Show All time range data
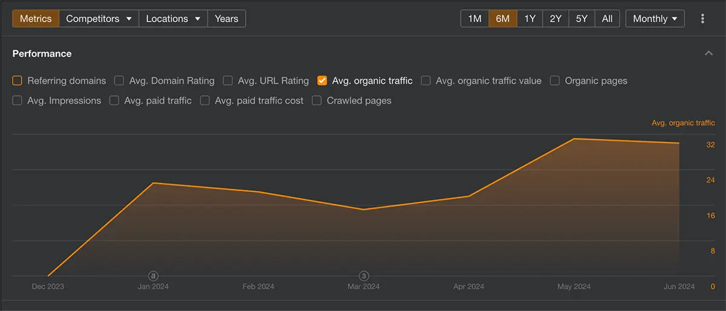The image size is (726, 311). pos(607,19)
